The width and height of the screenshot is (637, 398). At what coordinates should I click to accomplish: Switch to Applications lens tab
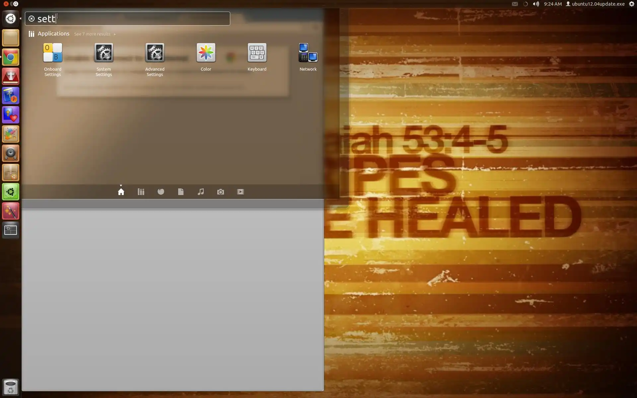[x=141, y=192]
